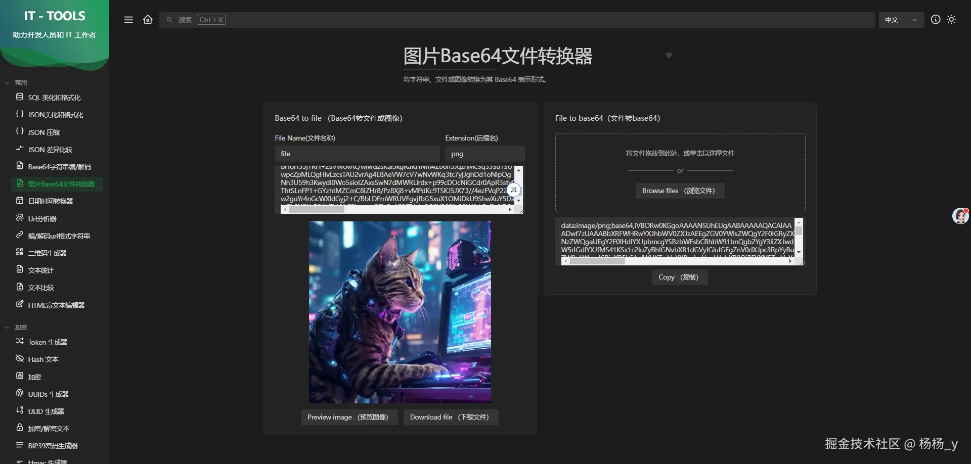Click Browse files (浏览文件) button
The image size is (971, 464).
tap(680, 191)
